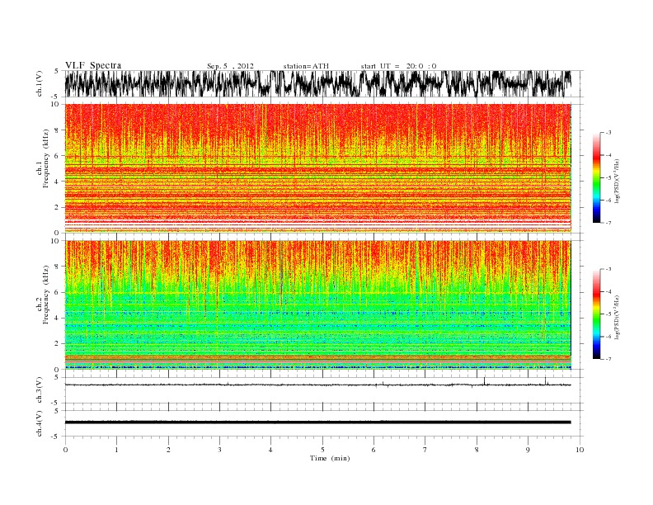Viewport: 653px width, 505px height.
Task: Select the "ch.2 Frequency (kHz)" axis label
Action: pos(43,294)
